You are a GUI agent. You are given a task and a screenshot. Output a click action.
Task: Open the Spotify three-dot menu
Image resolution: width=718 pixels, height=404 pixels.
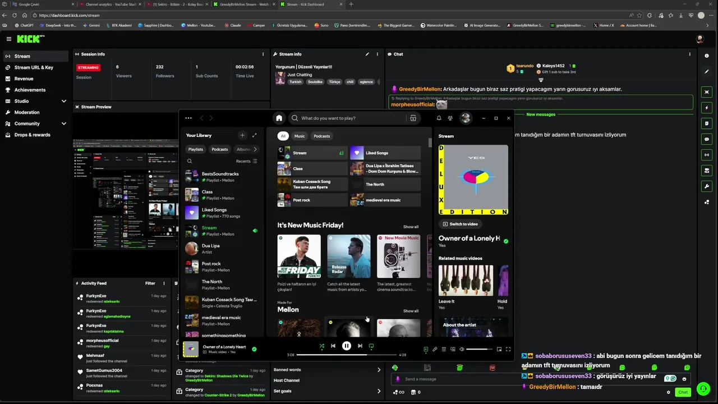188,118
